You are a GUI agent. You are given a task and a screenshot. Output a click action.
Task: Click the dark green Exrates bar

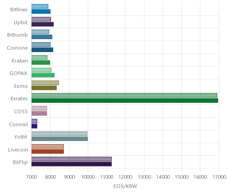pyautogui.click(x=125, y=101)
